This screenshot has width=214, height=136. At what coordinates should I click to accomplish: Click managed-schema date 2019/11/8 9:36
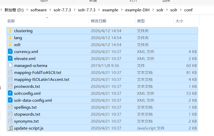point(105,66)
